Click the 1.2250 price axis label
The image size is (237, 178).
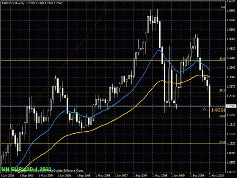pyautogui.click(x=231, y=115)
